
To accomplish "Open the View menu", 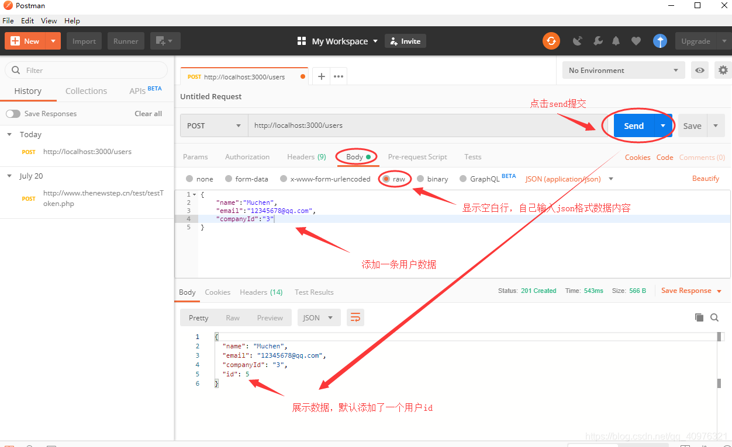I will (49, 20).
